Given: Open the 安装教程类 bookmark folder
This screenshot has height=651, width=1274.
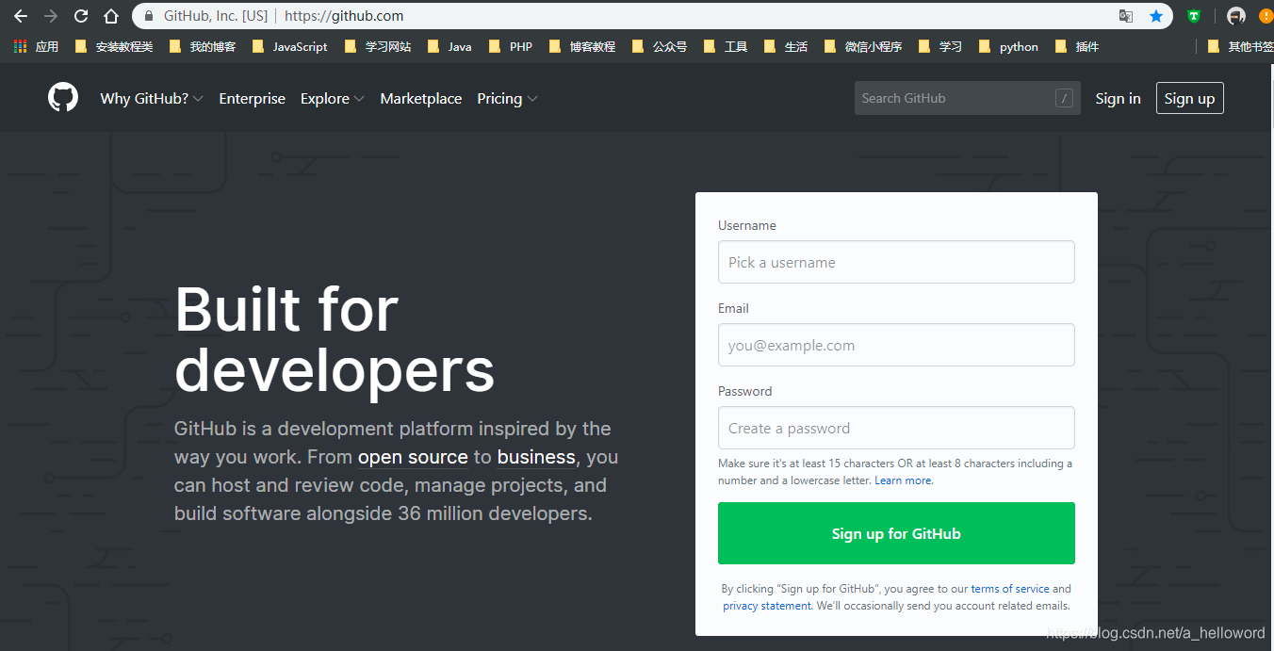Looking at the screenshot, I should pos(113,46).
